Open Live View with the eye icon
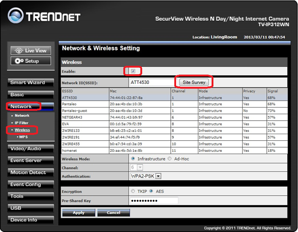Viewport: 298px width, 232px height. pyautogui.click(x=31, y=51)
